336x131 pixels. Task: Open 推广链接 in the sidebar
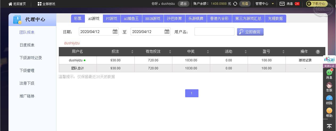[x=27, y=96]
